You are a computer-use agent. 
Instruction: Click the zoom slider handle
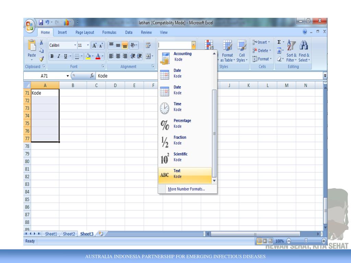[306, 241]
